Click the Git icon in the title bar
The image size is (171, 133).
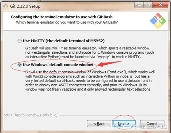click(x=5, y=6)
